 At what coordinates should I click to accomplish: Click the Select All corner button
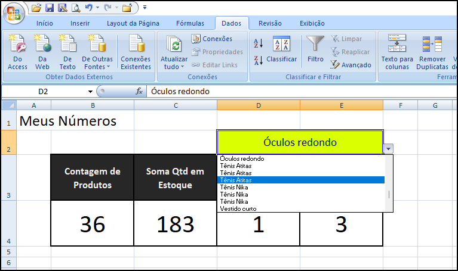click(9, 105)
